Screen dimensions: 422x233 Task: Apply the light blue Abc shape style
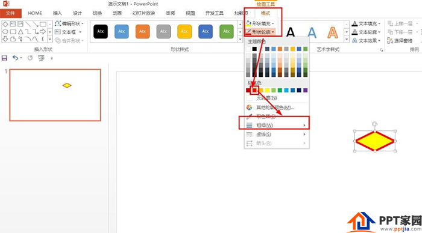pos(122,31)
